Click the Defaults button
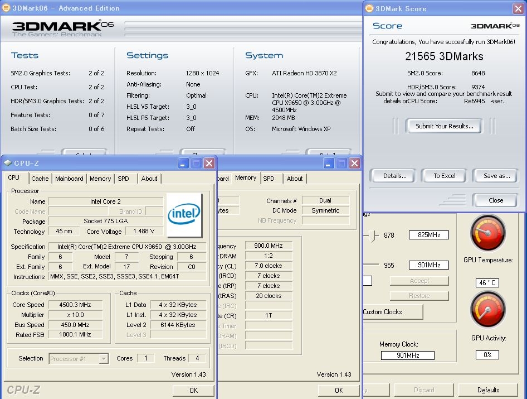Image resolution: width=527 pixels, height=399 pixels. [x=488, y=390]
